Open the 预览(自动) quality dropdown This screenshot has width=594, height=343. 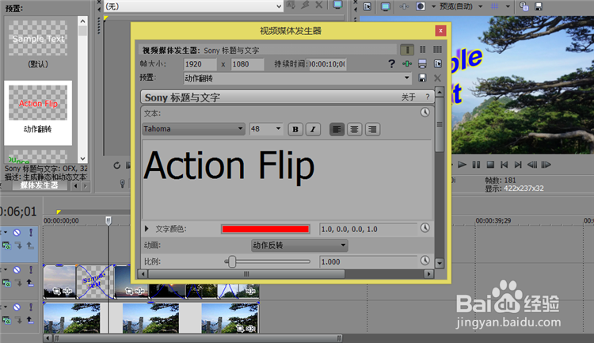[481, 6]
